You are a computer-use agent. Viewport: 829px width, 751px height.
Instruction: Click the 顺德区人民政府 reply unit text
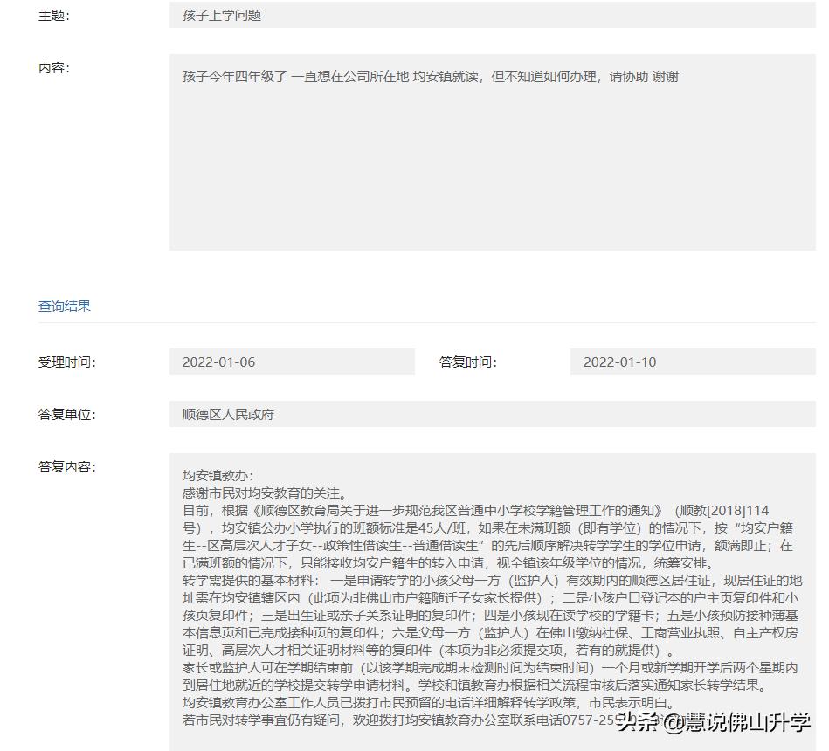coord(231,415)
